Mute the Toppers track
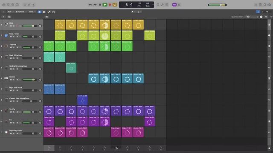The height and width of the screenshot is (153, 273). tap(11, 48)
